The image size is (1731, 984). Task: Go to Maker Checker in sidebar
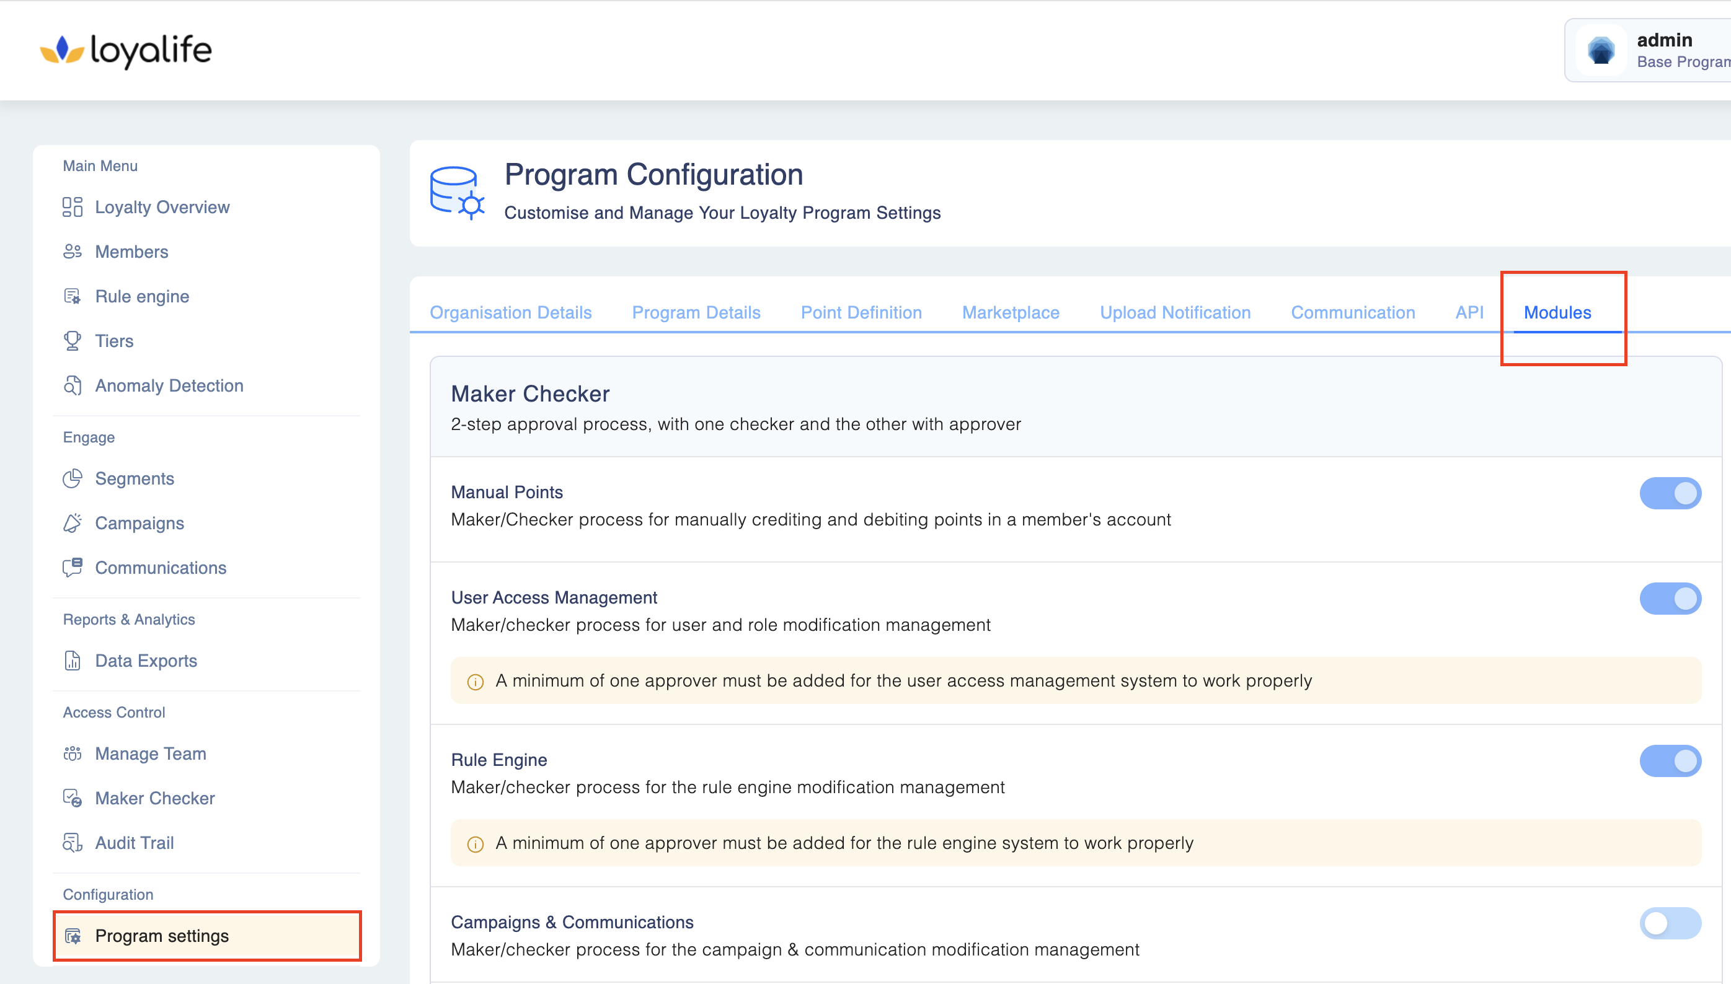coord(155,798)
